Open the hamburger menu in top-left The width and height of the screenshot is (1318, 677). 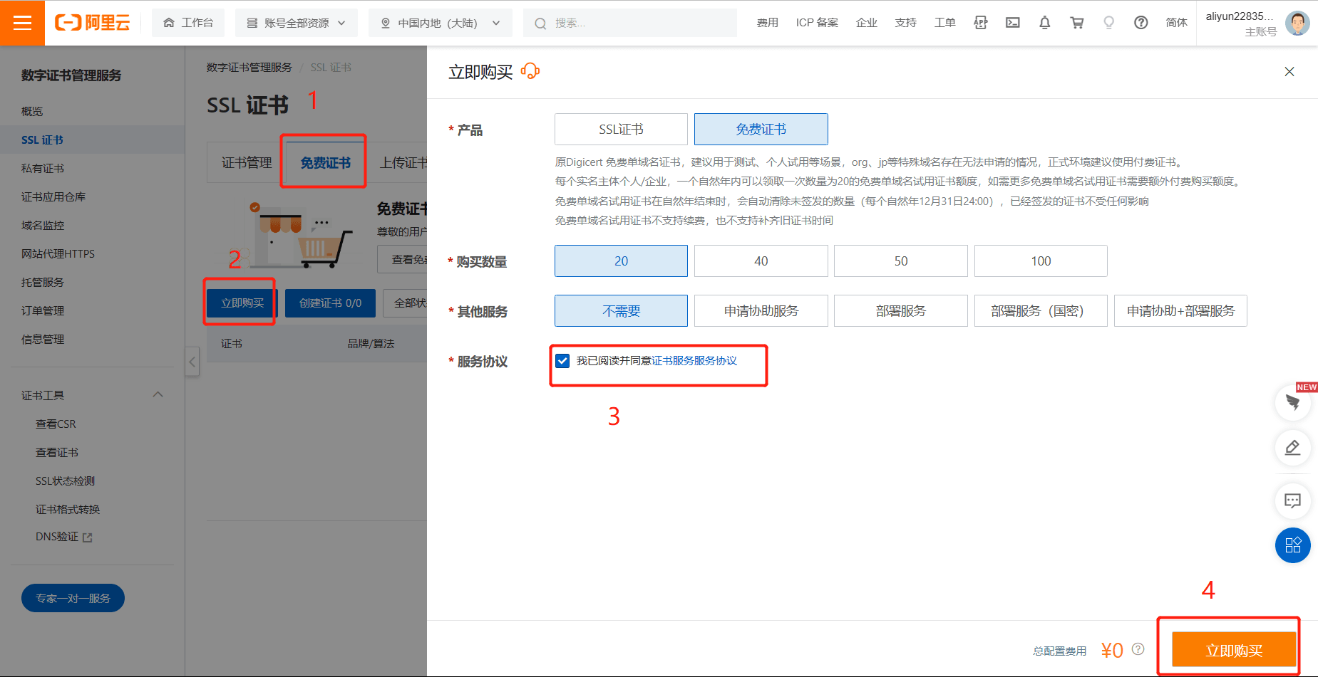pos(22,23)
